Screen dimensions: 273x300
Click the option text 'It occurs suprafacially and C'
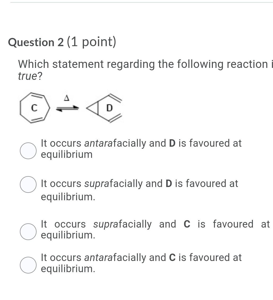[116, 224]
